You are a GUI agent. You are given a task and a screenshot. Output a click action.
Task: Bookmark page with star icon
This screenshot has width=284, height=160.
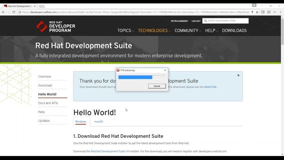click(x=257, y=12)
